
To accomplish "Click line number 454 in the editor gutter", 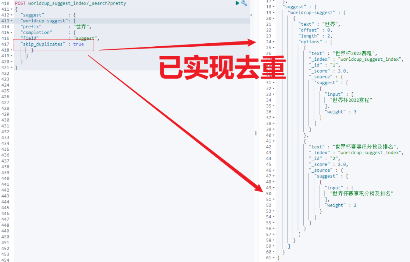I will (x=5, y=260).
